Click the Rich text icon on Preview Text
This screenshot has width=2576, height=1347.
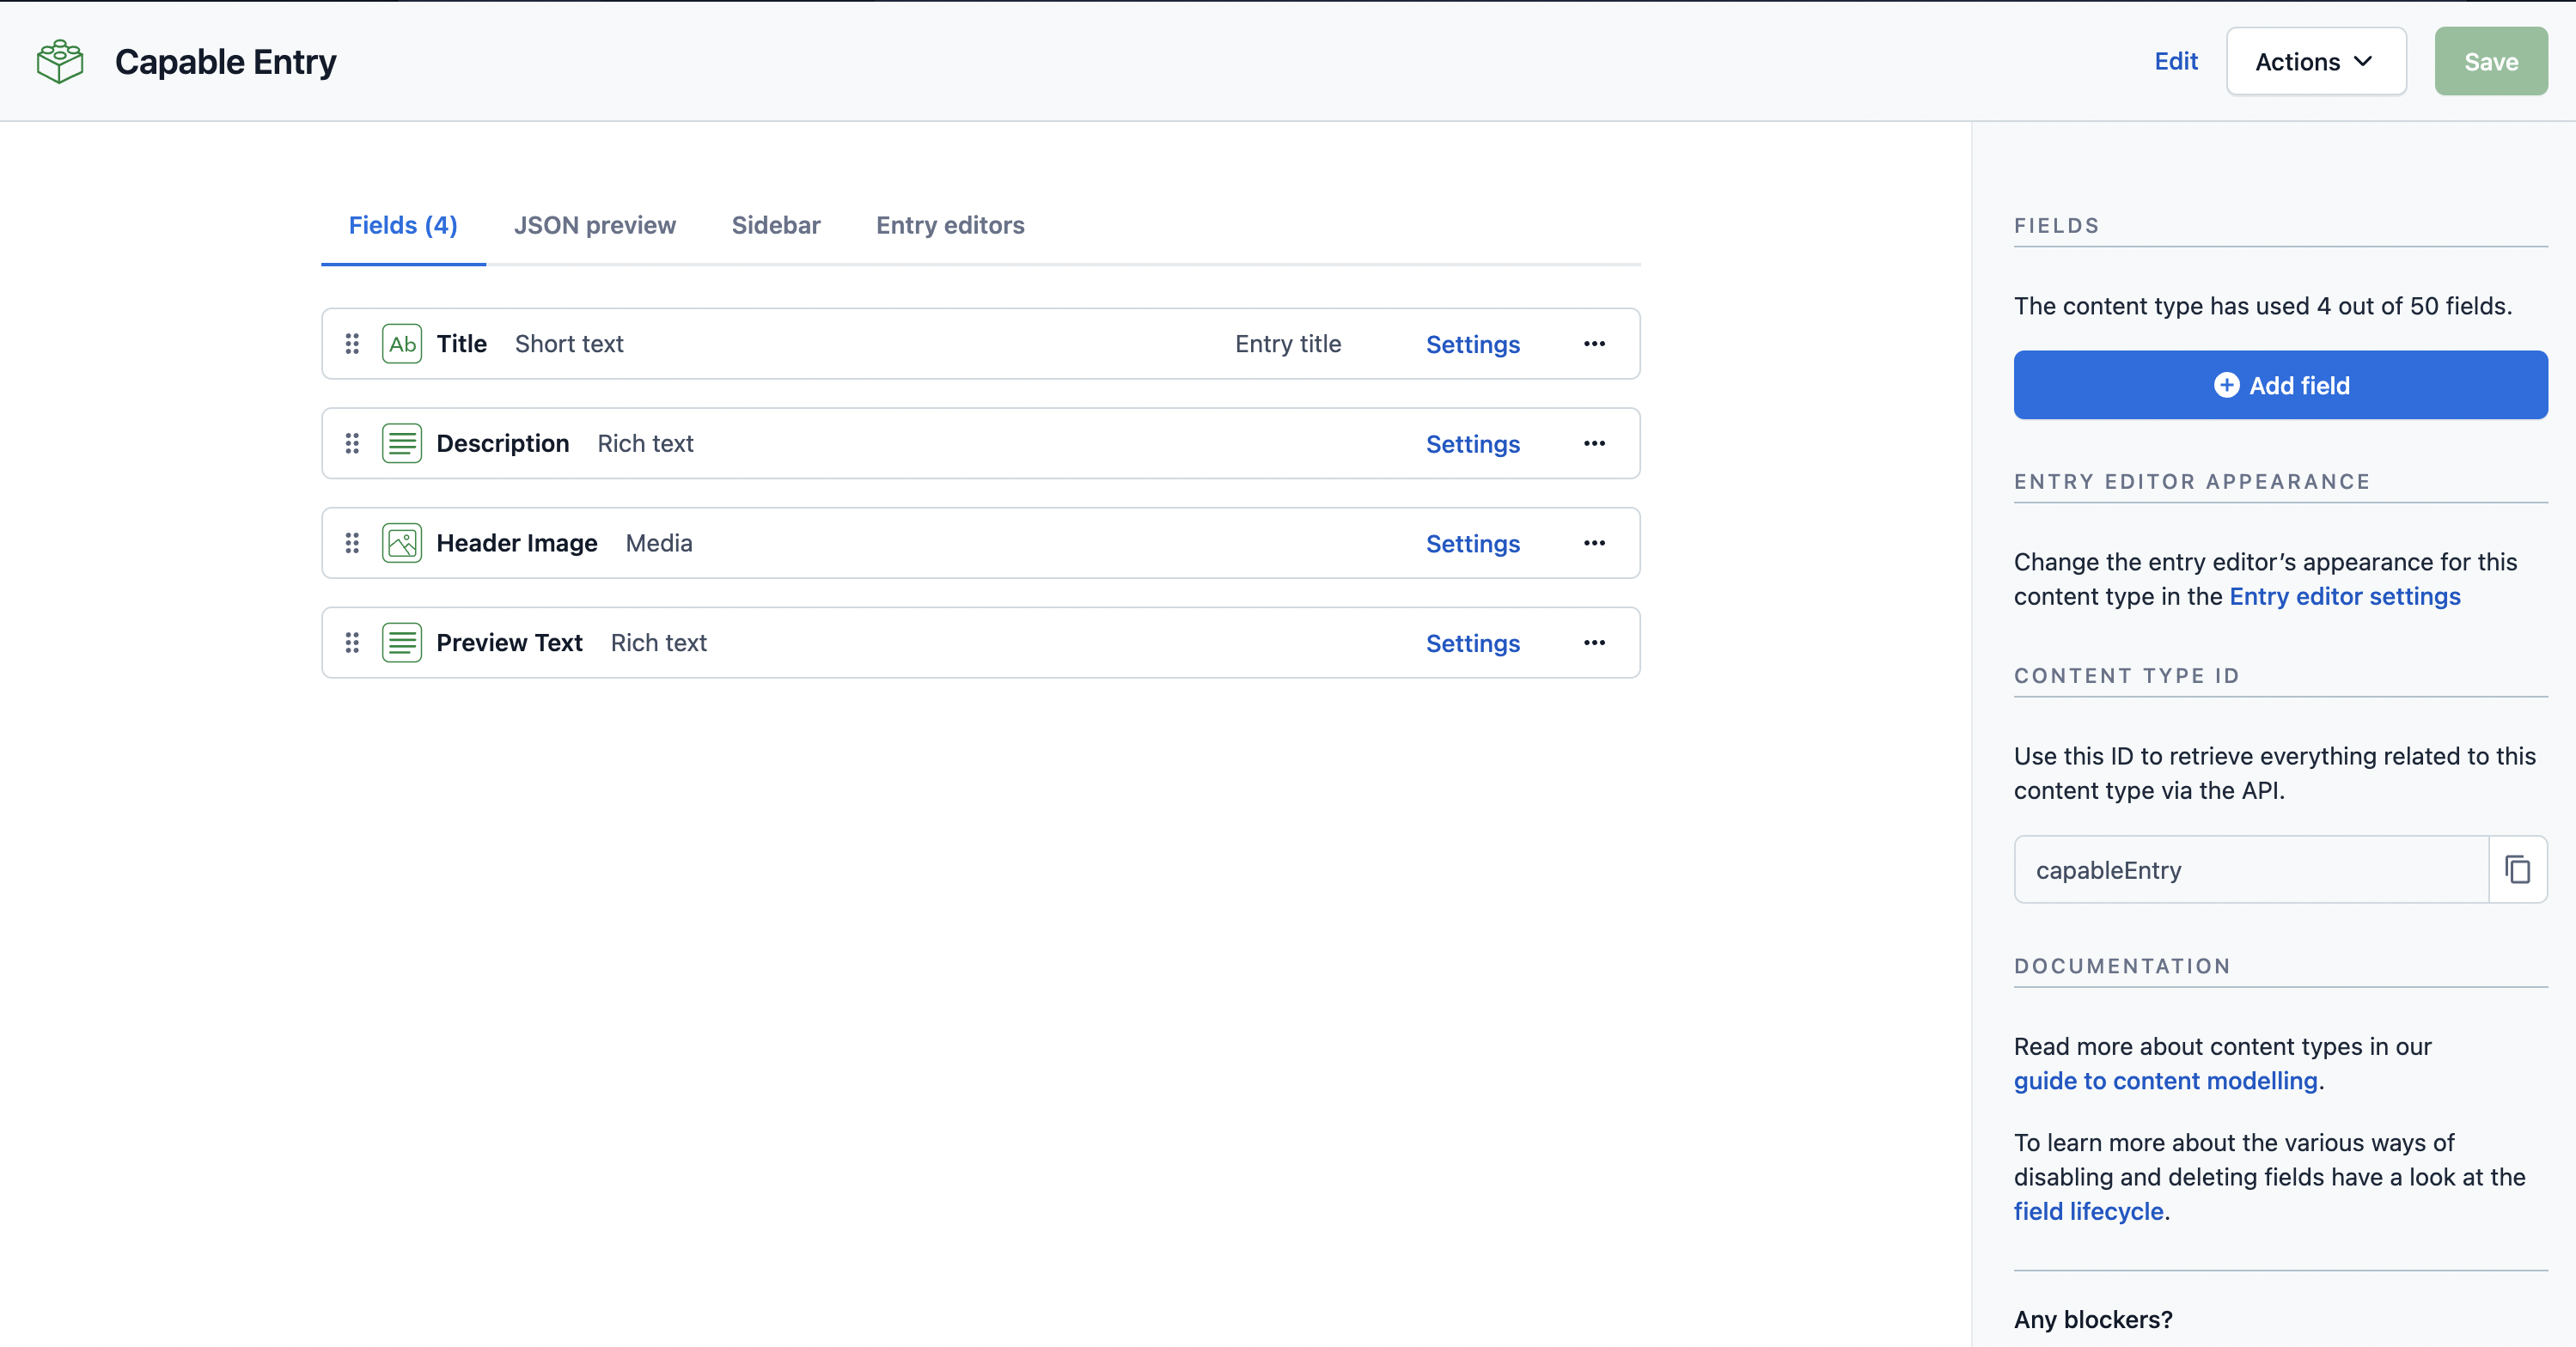[x=402, y=643]
